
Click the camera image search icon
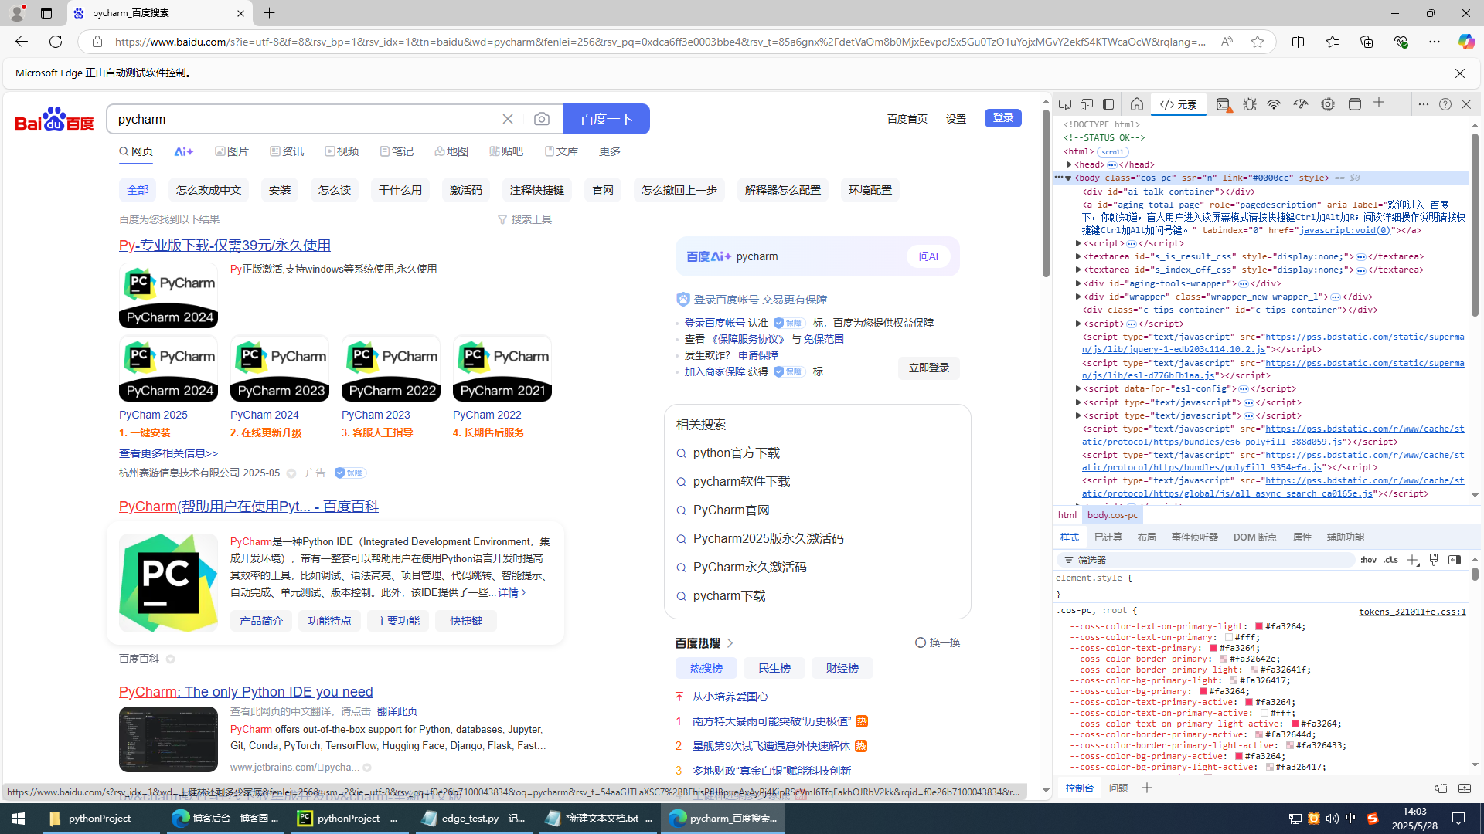(x=542, y=119)
